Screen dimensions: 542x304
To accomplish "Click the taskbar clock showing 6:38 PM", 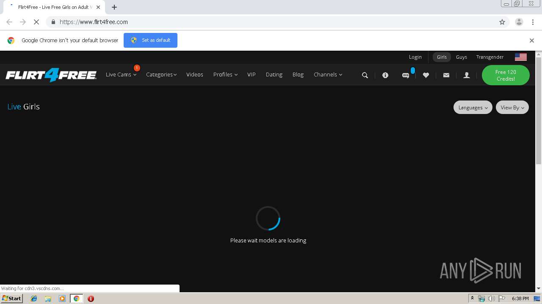I will click(x=520, y=299).
